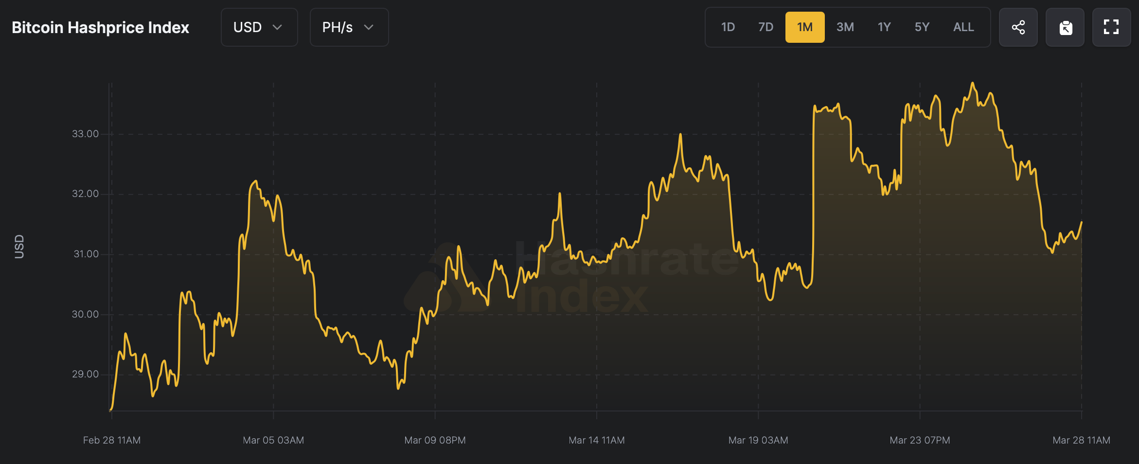Click the vertical USD axis title
1139x464 pixels.
[19, 247]
